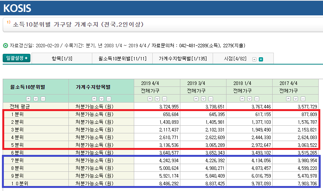Viewport: 323px width, 191px height.
Task: Click the footnote 1) marker beside the title
Action: [x=8, y=22]
